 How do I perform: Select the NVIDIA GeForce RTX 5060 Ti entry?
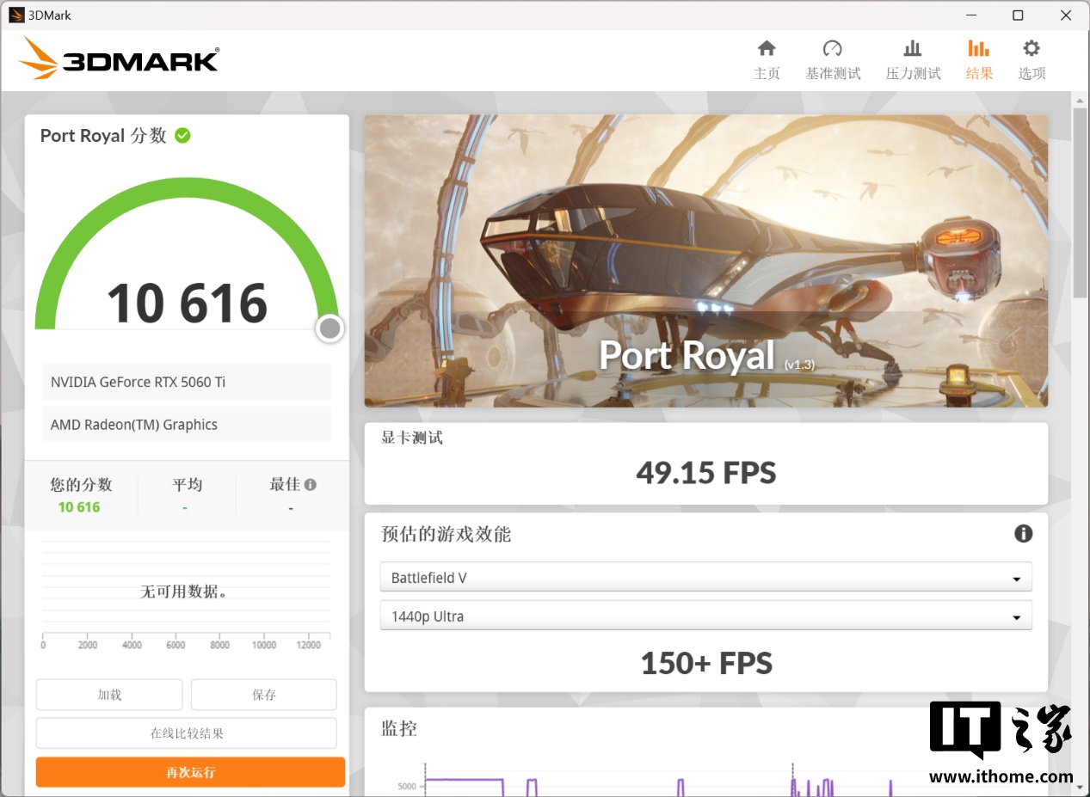click(x=187, y=382)
